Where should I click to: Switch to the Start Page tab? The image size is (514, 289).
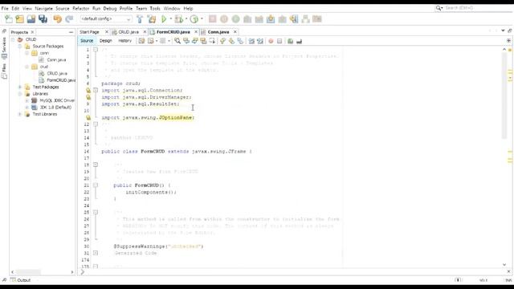[89, 32]
